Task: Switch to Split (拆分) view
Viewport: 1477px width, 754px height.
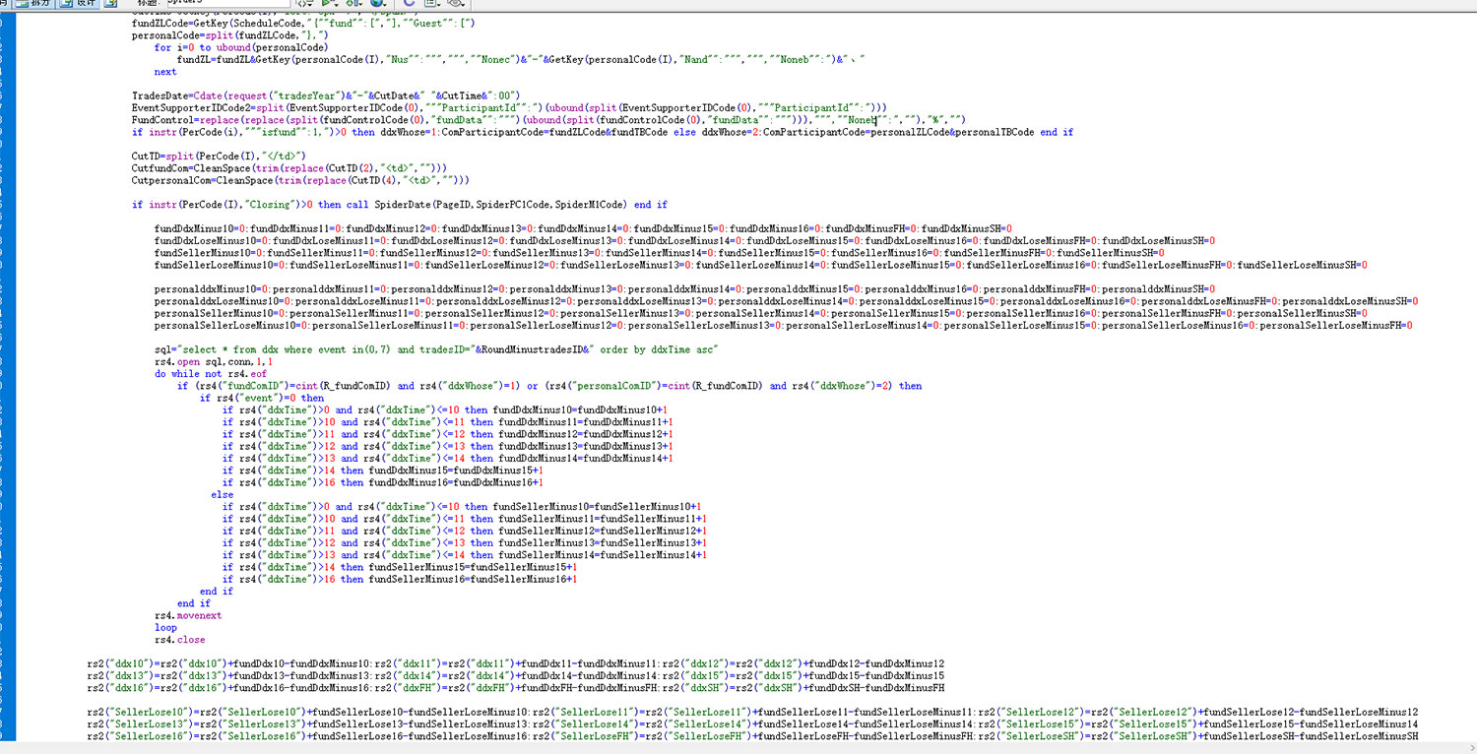Action: click(x=34, y=3)
